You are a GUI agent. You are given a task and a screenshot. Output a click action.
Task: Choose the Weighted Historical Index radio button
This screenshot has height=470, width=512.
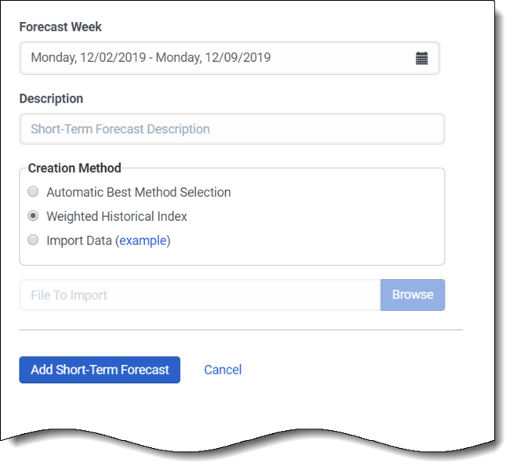click(x=33, y=216)
